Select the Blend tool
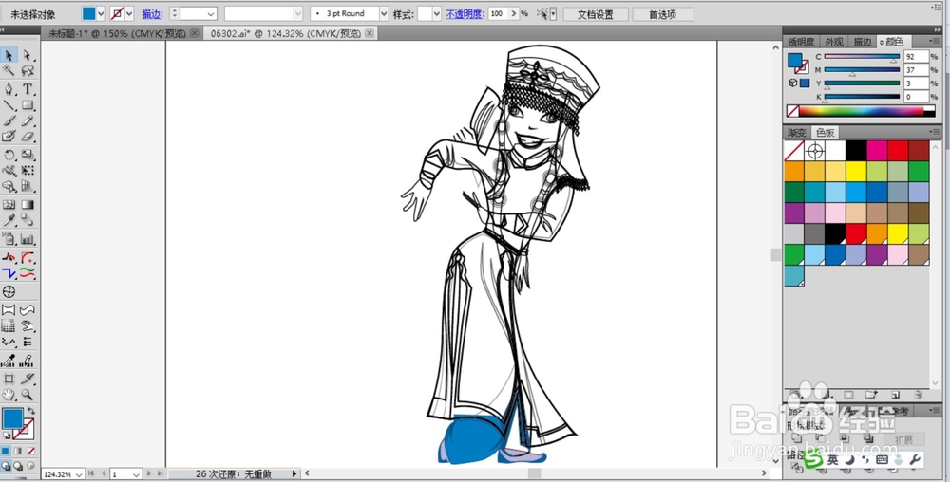The height and width of the screenshot is (482, 950). pos(28,221)
